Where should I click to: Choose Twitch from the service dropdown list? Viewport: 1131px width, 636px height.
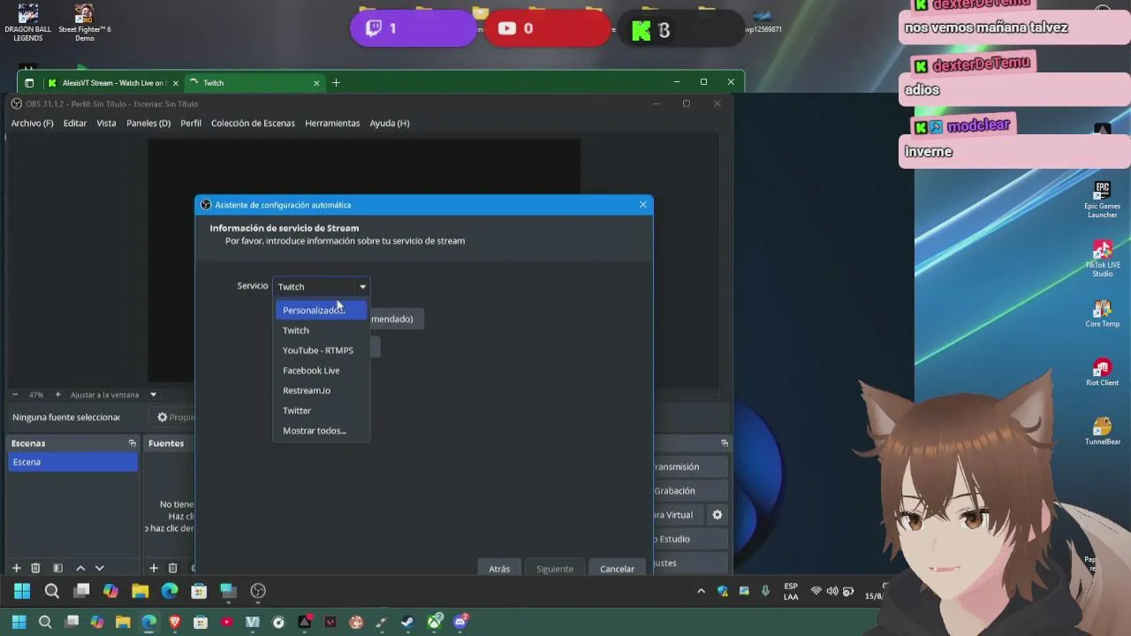321,330
